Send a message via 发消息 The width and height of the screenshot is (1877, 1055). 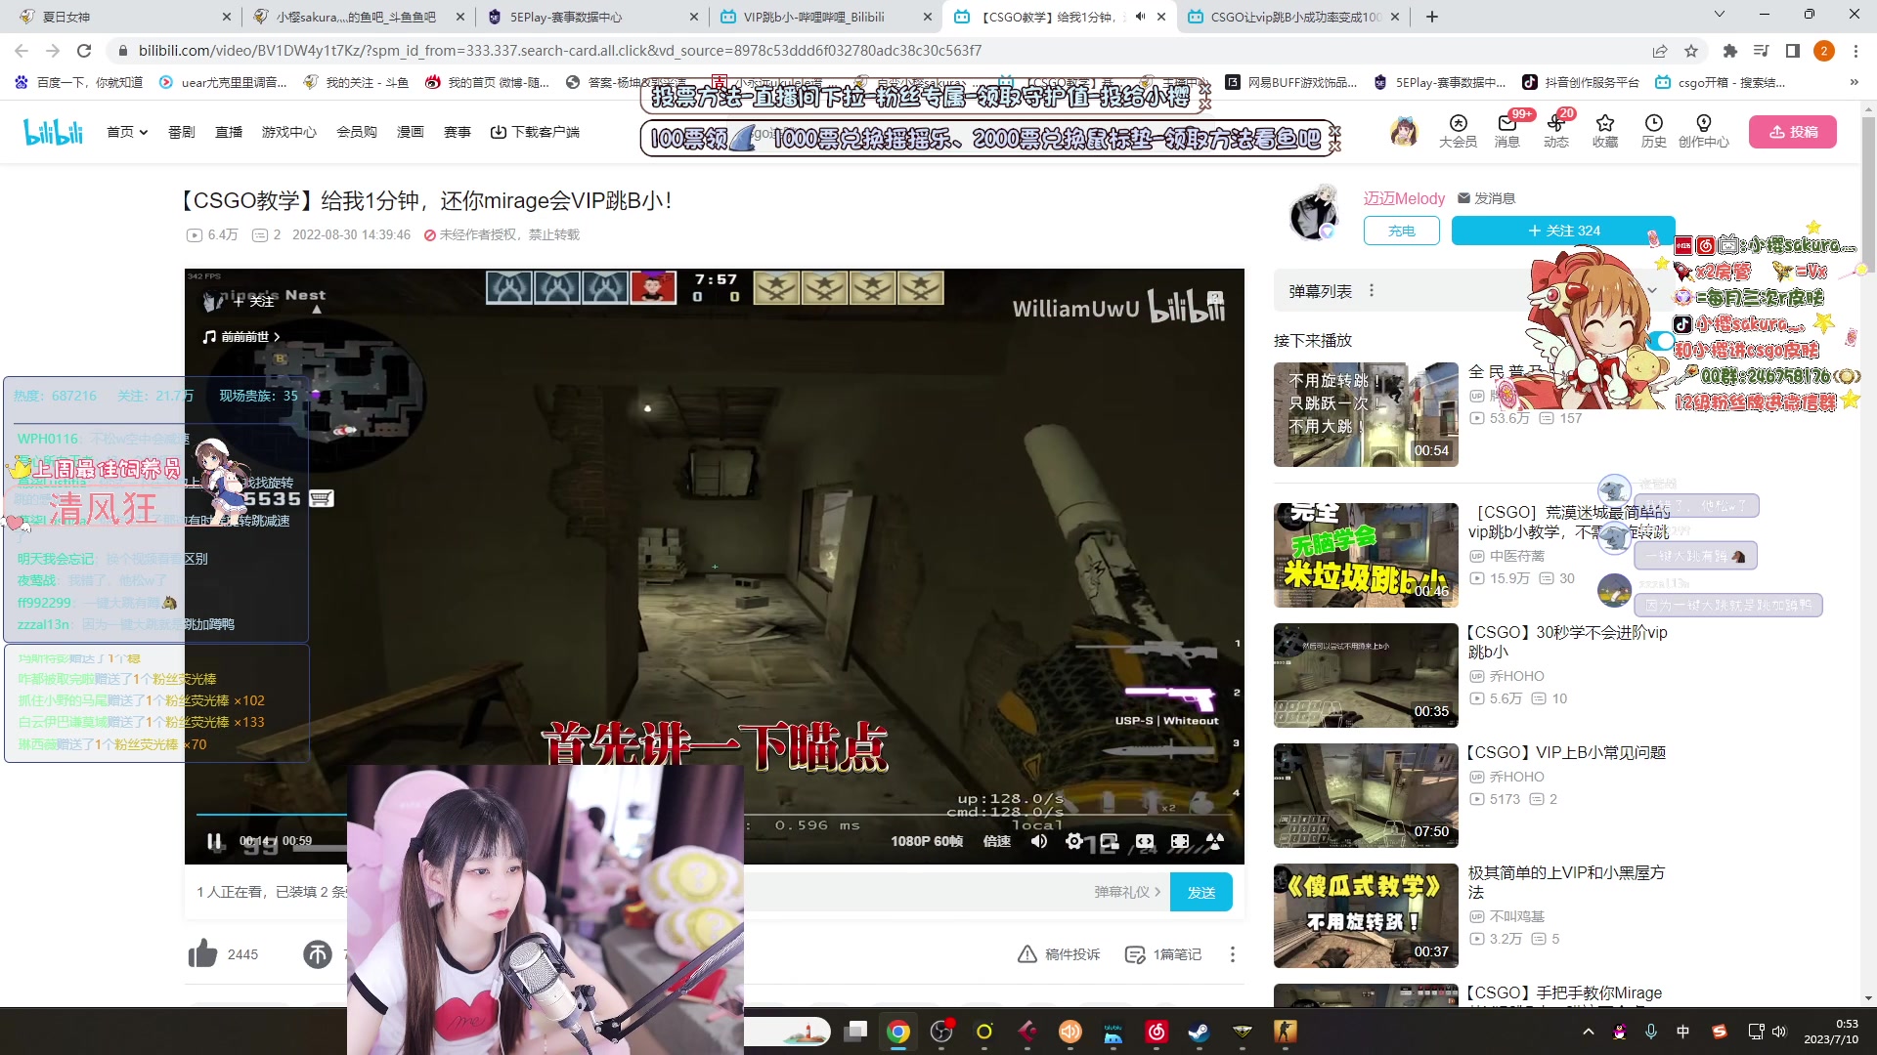click(1486, 198)
